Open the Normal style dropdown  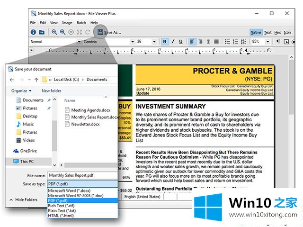pos(79,42)
